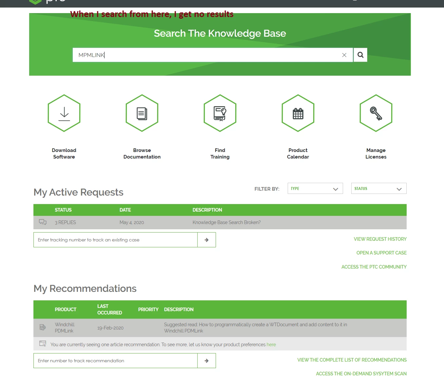Click the 'here' product preferences link

pos(271,345)
